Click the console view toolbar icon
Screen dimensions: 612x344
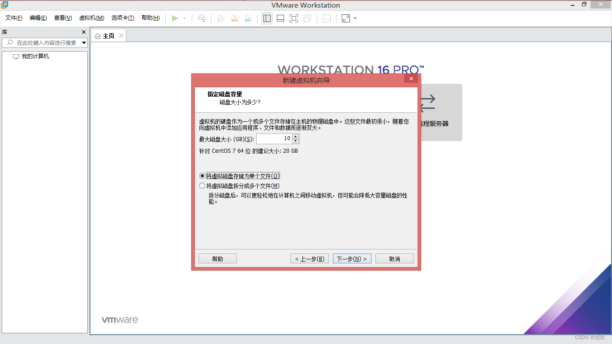pos(327,18)
